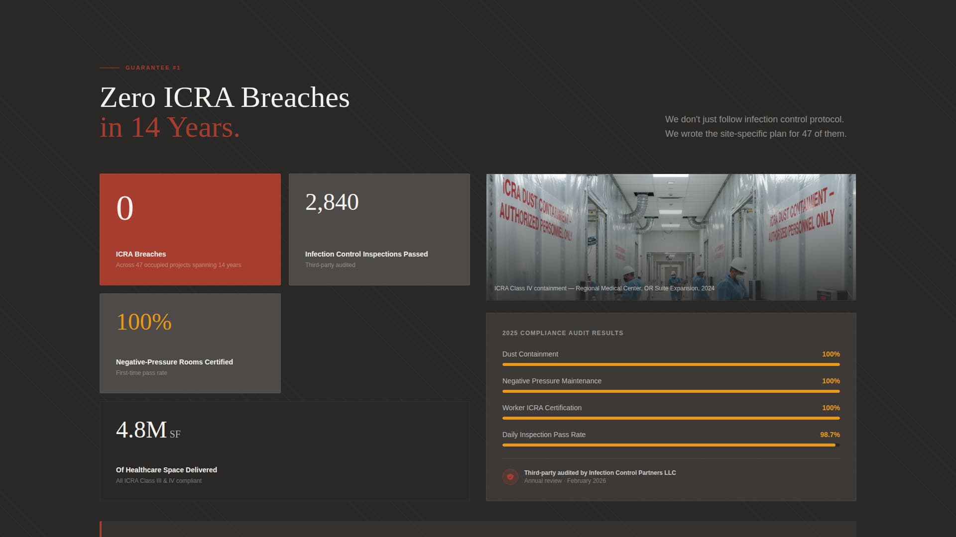Click 'Across 47 occupied projects' subtext
The width and height of the screenshot is (956, 537).
click(x=179, y=265)
